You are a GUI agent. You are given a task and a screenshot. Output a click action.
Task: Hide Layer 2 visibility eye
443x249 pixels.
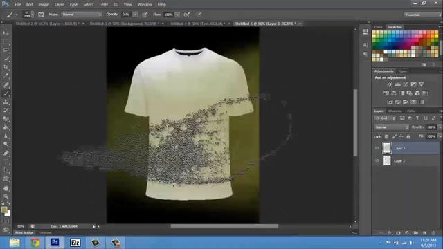click(377, 160)
